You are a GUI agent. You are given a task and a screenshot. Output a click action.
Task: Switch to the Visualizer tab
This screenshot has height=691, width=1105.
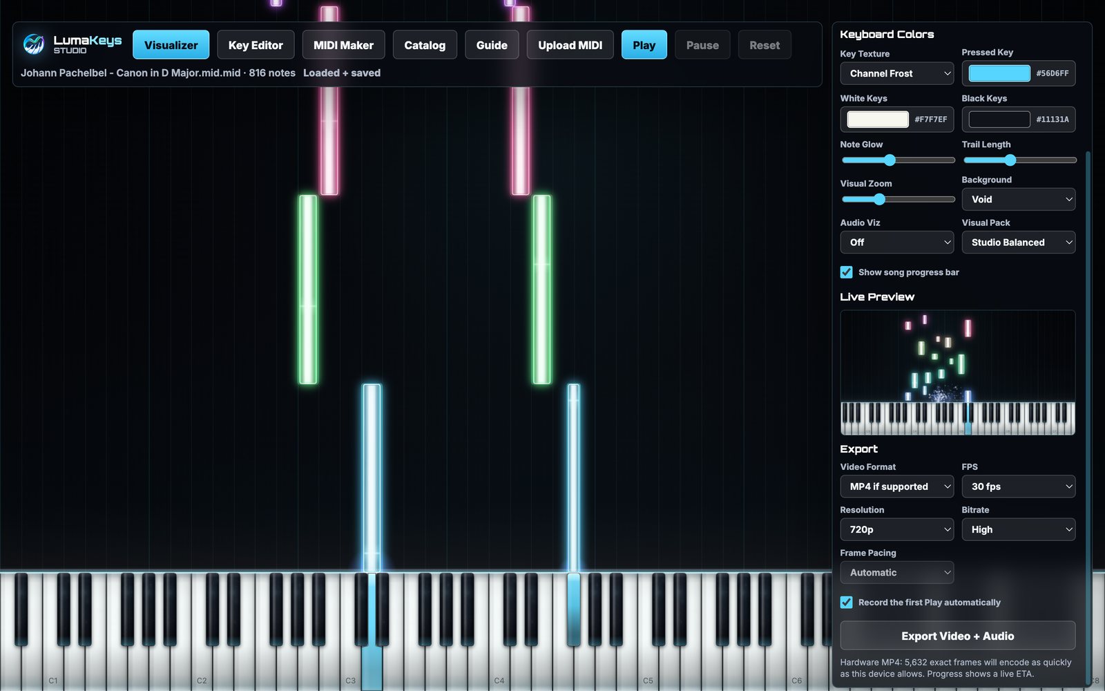click(171, 45)
